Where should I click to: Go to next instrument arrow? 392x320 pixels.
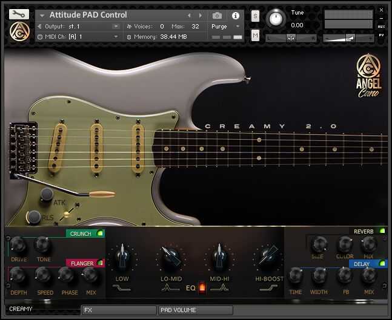point(201,16)
